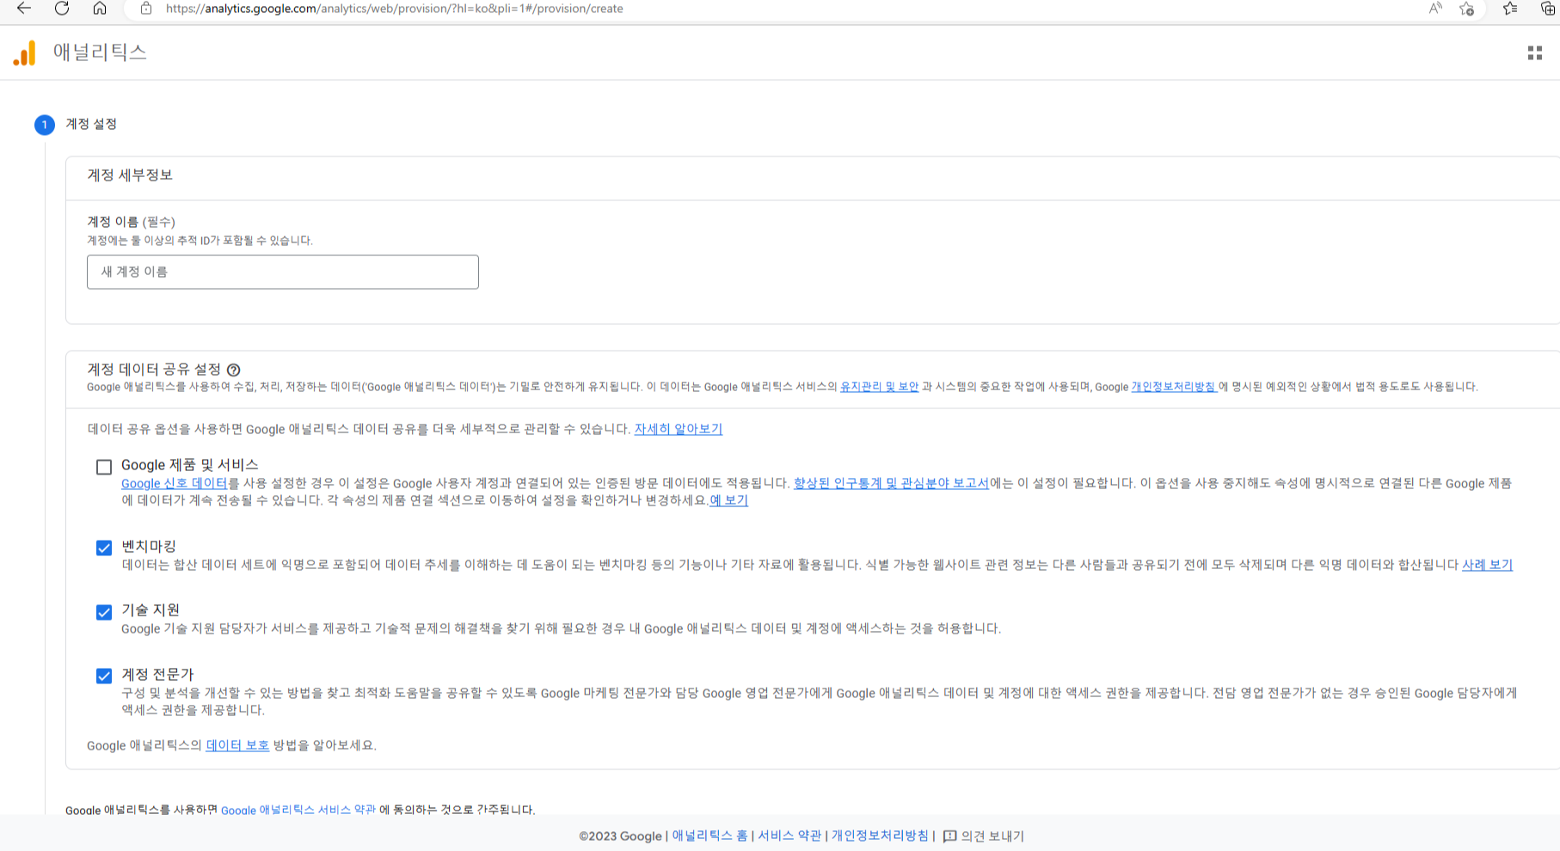Click the 애널리틱스 title text
The width and height of the screenshot is (1560, 851).
pos(100,52)
